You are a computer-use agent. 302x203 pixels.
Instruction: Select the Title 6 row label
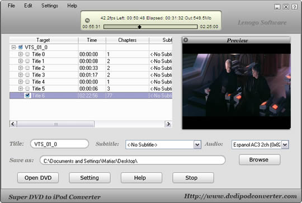(x=39, y=96)
